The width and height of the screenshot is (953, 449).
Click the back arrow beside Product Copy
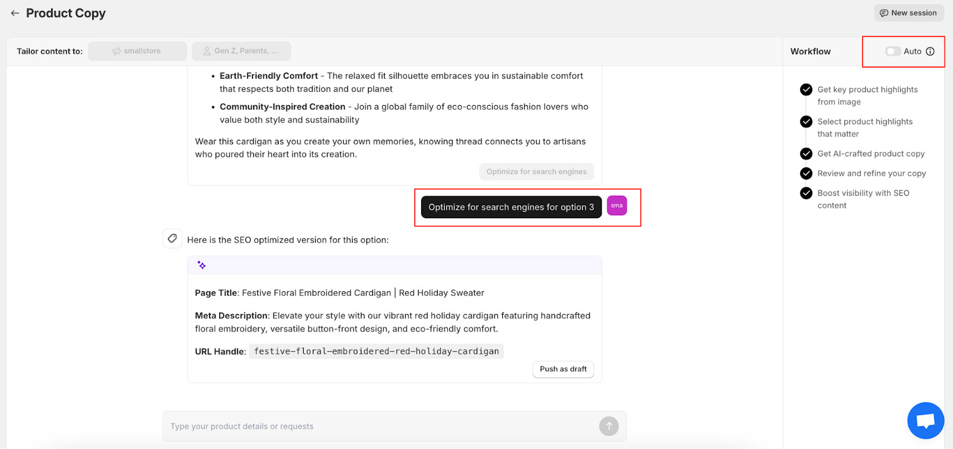(x=15, y=13)
